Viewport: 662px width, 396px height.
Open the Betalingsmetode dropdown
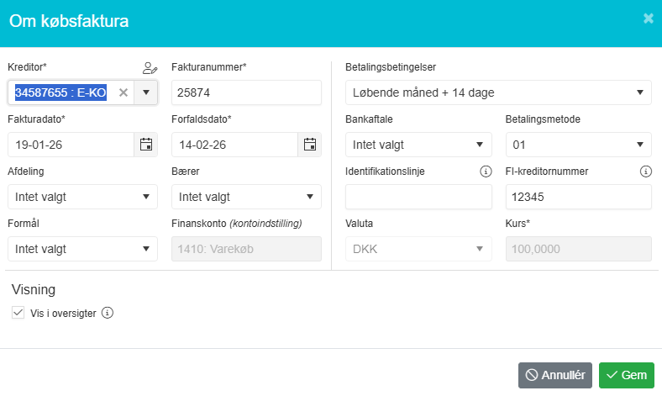pyautogui.click(x=578, y=145)
